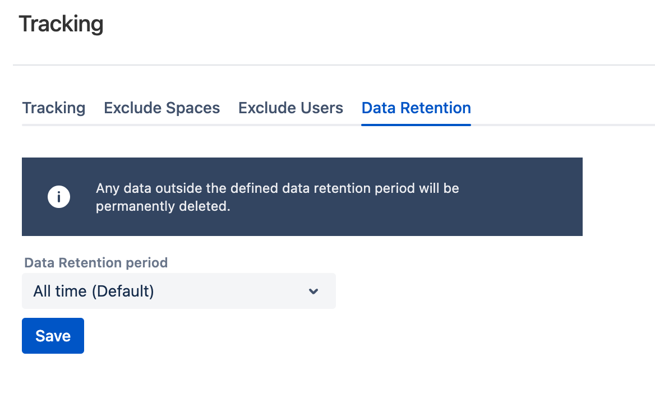Open the Exclude Spaces tab
The image size is (655, 398).
click(162, 108)
